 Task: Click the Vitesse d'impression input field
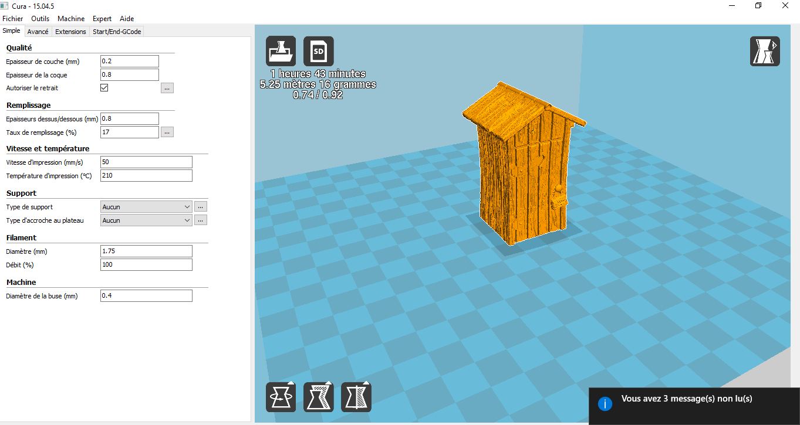click(147, 162)
